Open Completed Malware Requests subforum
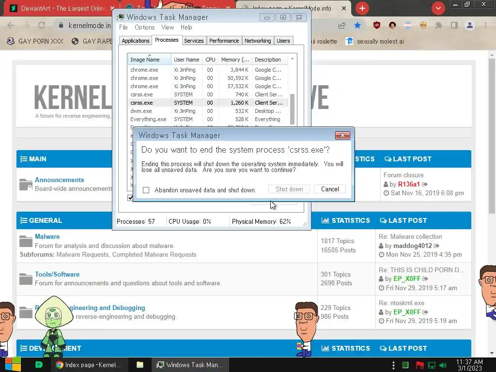This screenshot has height=372, width=496. [x=154, y=254]
